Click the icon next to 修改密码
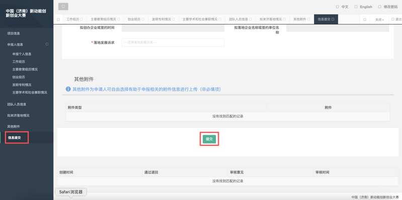The image size is (402, 200). pos(379,7)
